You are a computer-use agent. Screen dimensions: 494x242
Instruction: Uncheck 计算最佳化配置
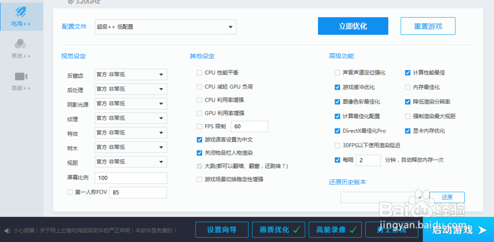click(337, 116)
